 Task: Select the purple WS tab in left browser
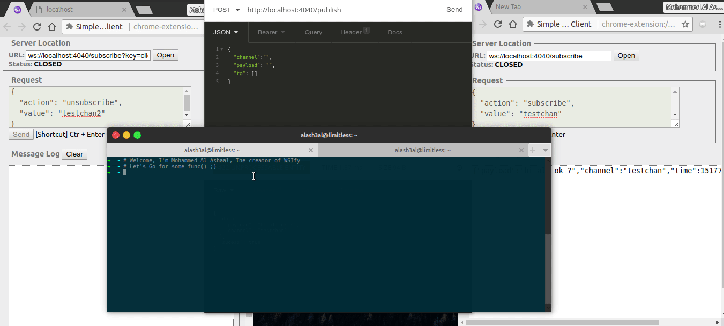click(17, 9)
